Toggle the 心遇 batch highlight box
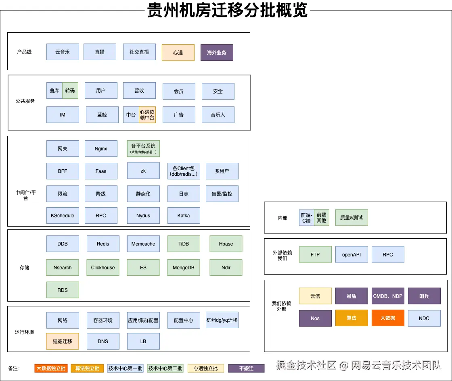The image size is (452, 381). 178,52
